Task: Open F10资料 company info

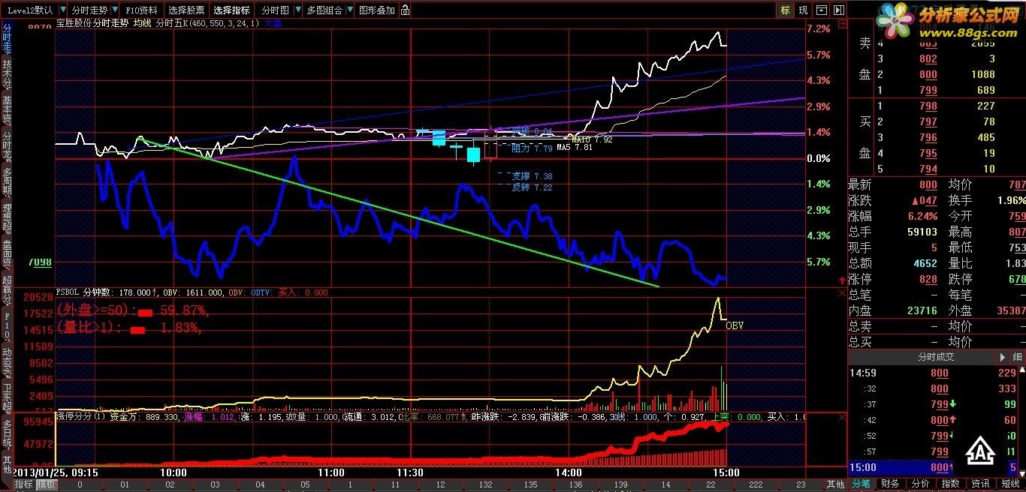Action: [x=141, y=10]
